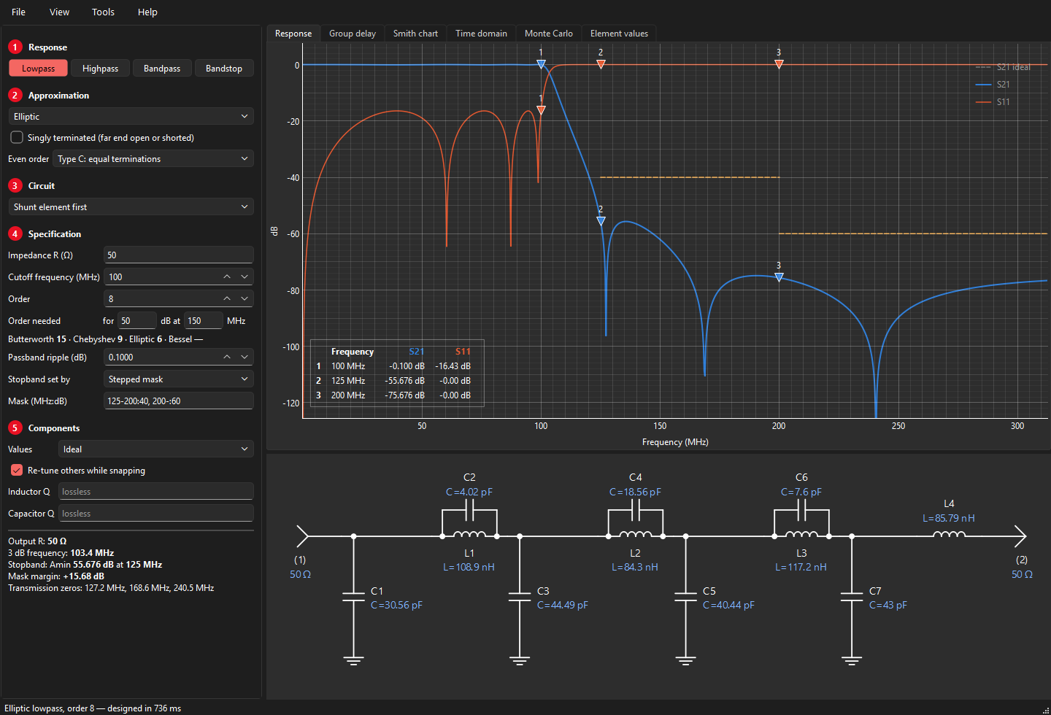
Task: Click the C1 shunt capacitor symbol
Action: [353, 598]
